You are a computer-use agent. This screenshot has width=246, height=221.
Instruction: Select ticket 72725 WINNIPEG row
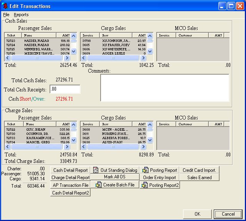click(x=38, y=49)
